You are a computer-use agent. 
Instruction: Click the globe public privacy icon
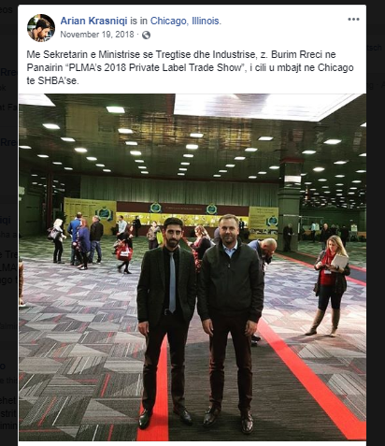click(x=146, y=36)
